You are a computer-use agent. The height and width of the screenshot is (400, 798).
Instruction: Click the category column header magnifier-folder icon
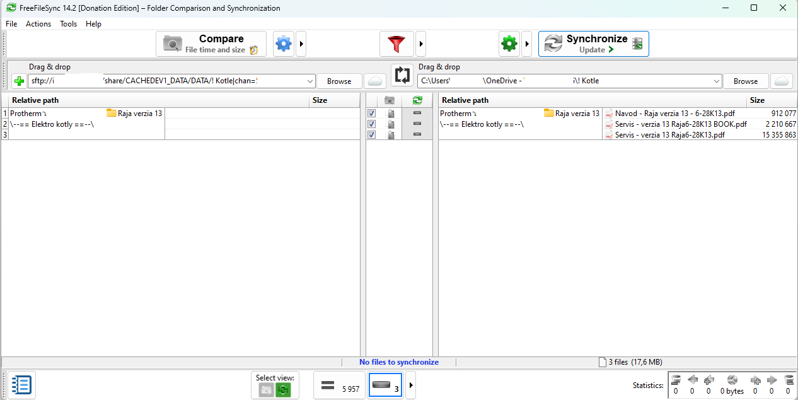pyautogui.click(x=390, y=100)
